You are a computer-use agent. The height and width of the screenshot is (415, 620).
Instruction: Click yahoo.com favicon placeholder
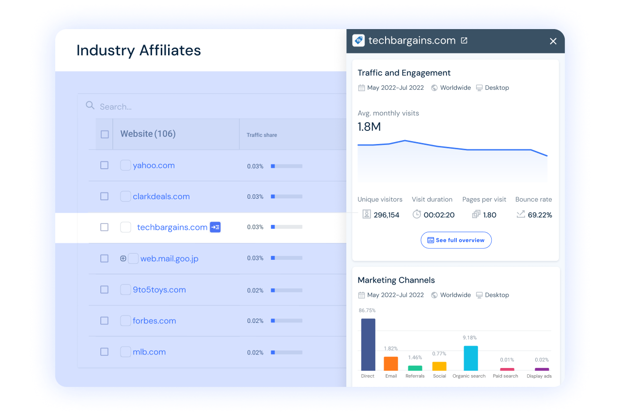[125, 165]
